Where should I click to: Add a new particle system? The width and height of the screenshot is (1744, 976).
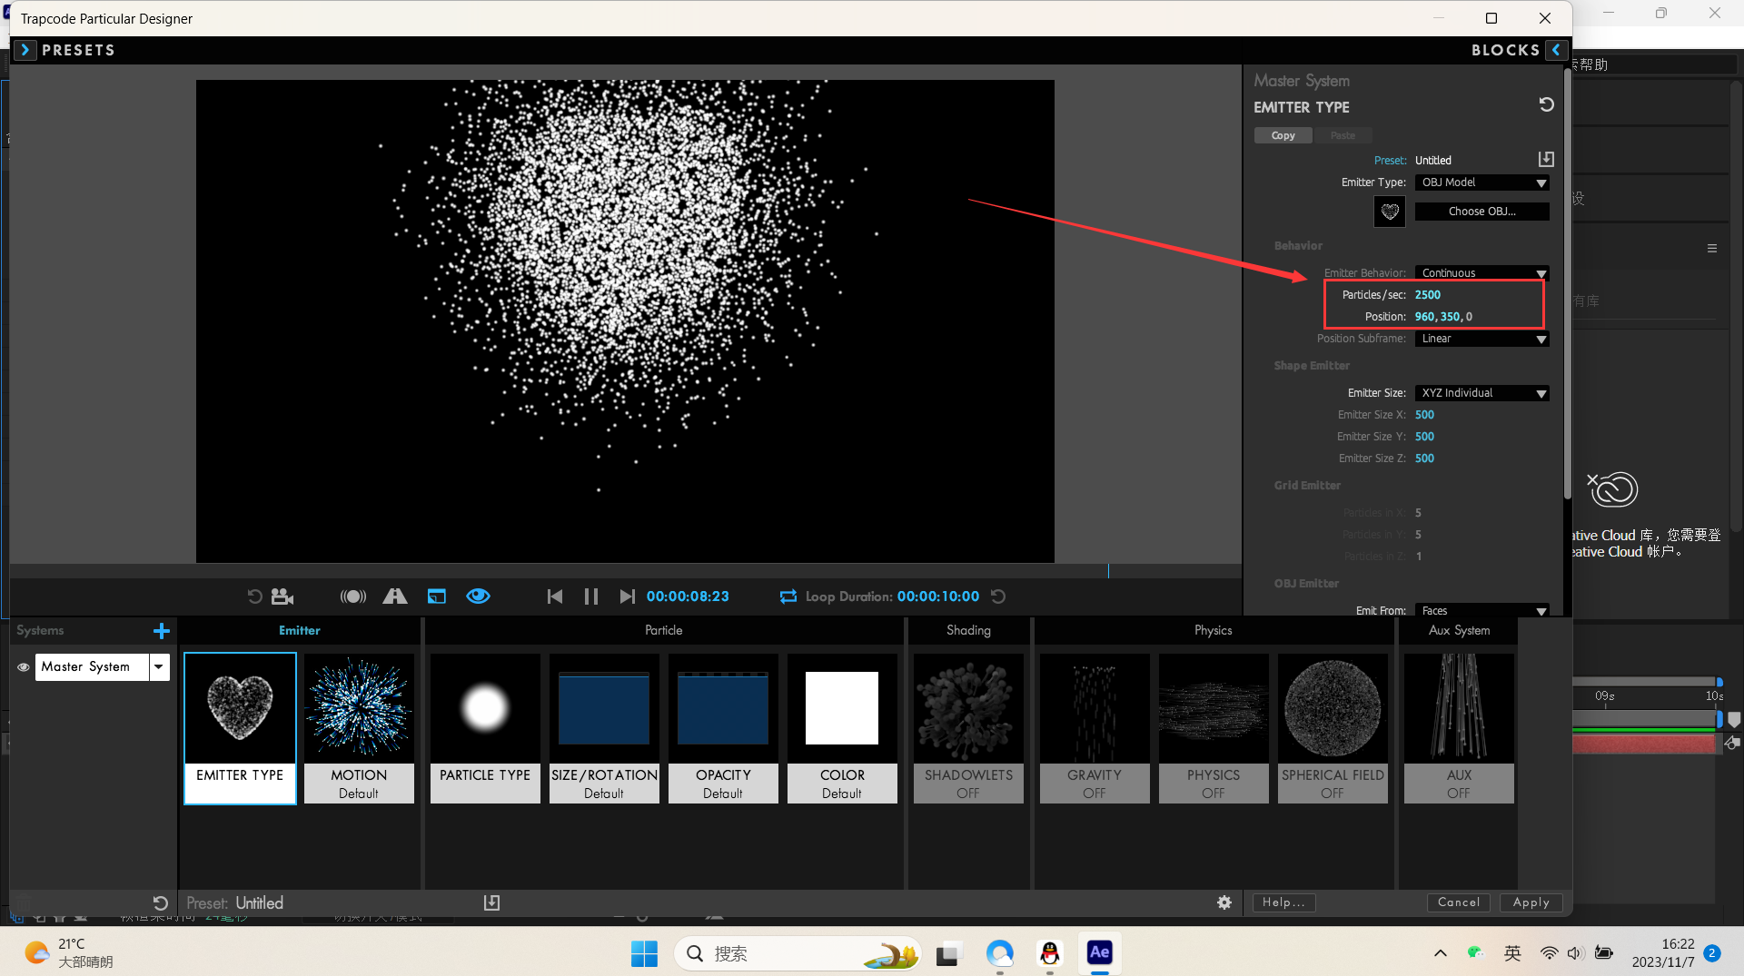click(162, 630)
